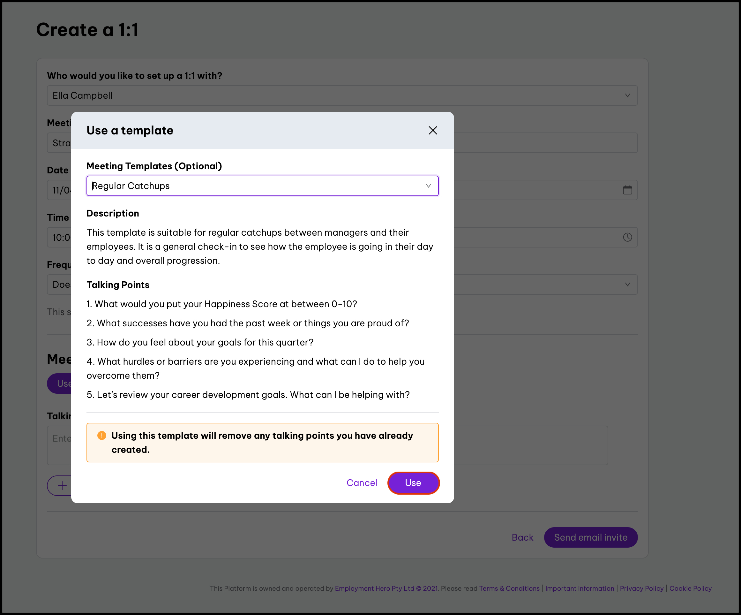Click the Regular Catchups template field
Image resolution: width=741 pixels, height=615 pixels.
coord(247,186)
